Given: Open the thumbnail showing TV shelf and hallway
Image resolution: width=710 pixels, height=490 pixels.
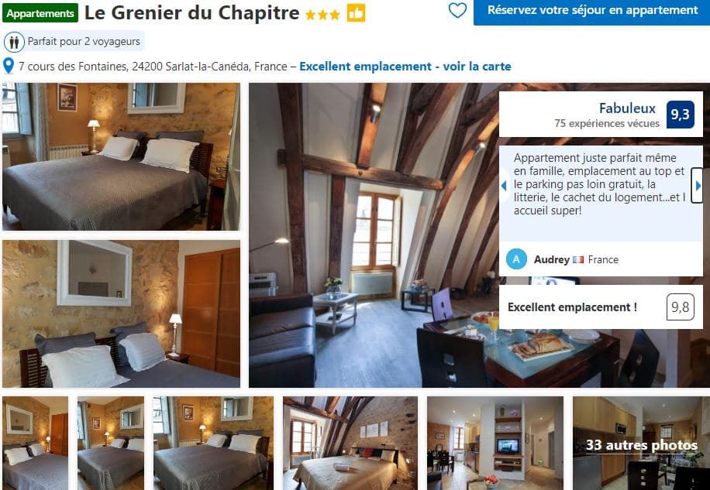Looking at the screenshot, I should pos(495,444).
